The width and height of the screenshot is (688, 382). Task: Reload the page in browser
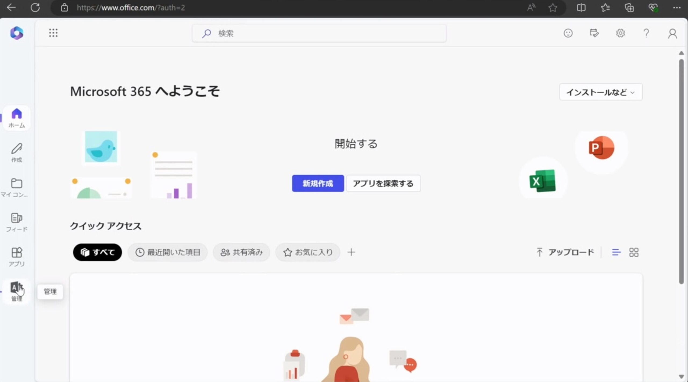[x=35, y=8]
